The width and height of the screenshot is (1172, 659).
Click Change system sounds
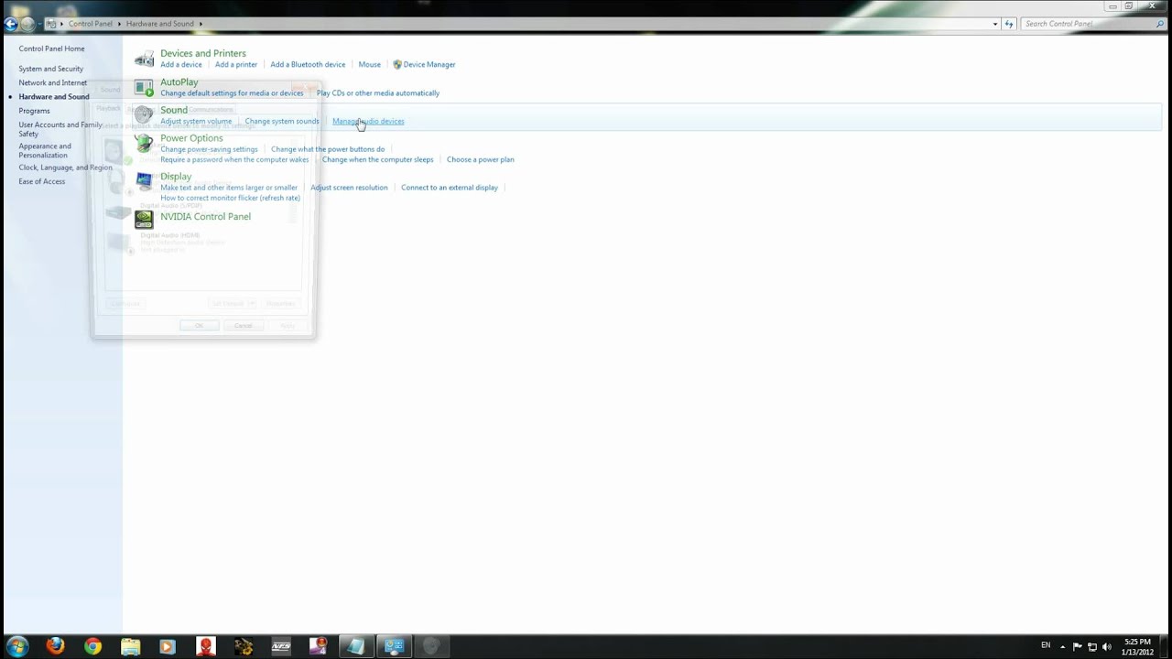tap(282, 122)
